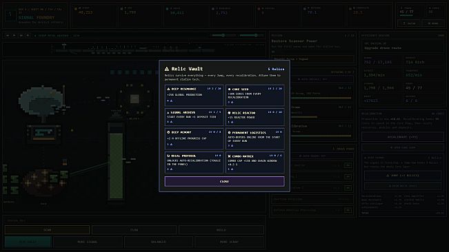This screenshot has height=252, width=449.
Task: Select the BALANCED routing option
Action: [x=159, y=242]
